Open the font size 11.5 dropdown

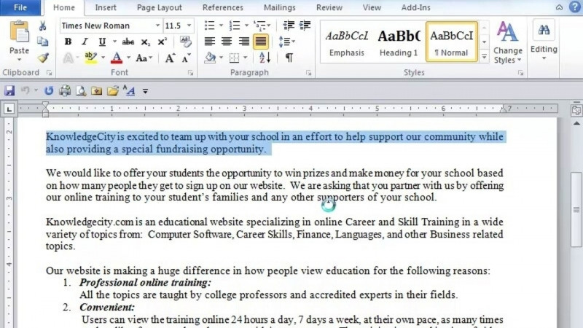coord(189,26)
